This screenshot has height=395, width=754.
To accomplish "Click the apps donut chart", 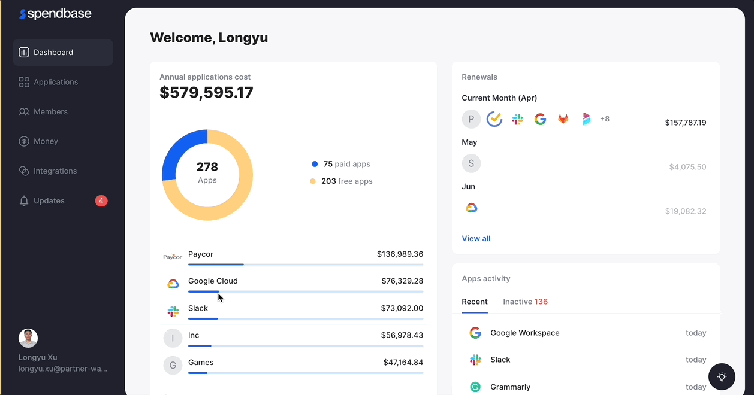I will tap(207, 175).
